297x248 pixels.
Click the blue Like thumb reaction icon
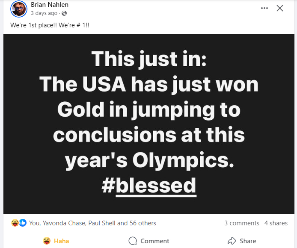click(23, 223)
